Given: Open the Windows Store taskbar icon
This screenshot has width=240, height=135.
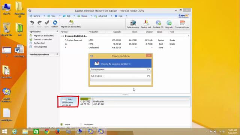Looking at the screenshot, I should coord(36,132).
